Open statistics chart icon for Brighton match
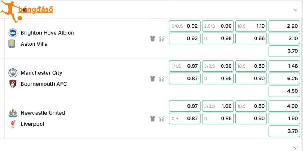Image resolution: width=303 pixels, height=151 pixels. click(x=162, y=39)
